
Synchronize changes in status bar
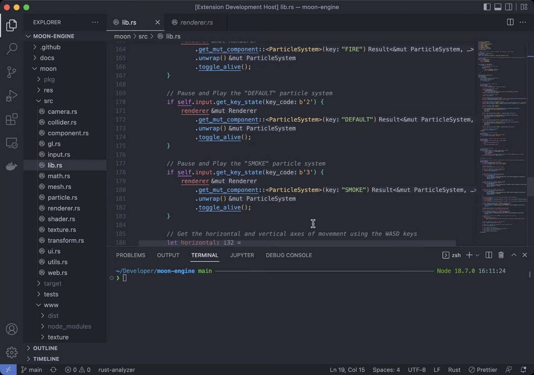pos(53,370)
